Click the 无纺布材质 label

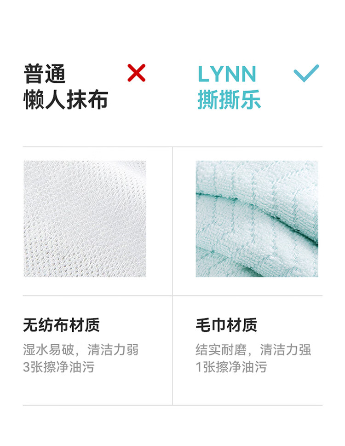click(61, 325)
